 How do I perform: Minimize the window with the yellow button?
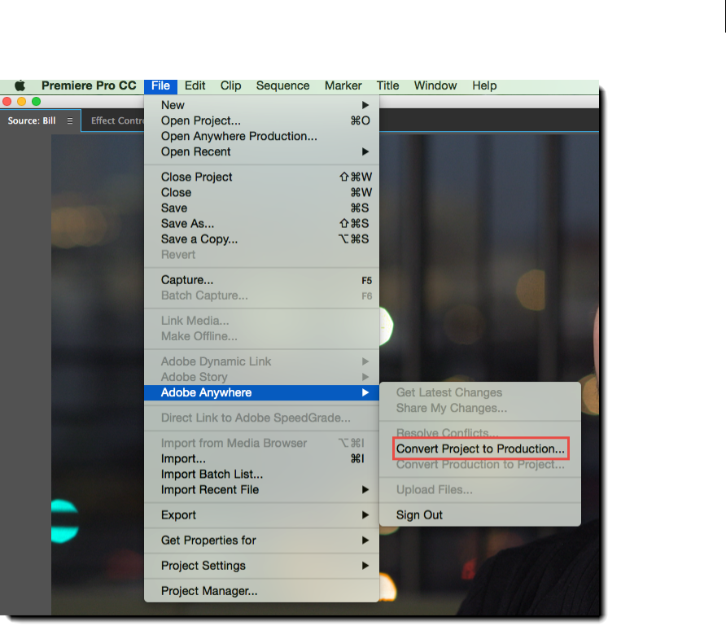pyautogui.click(x=21, y=102)
